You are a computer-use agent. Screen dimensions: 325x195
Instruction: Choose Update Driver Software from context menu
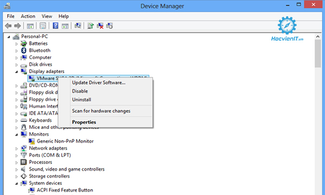point(106,83)
